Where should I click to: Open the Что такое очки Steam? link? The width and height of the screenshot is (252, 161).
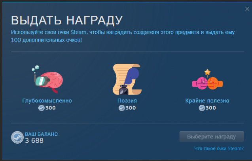219,148
